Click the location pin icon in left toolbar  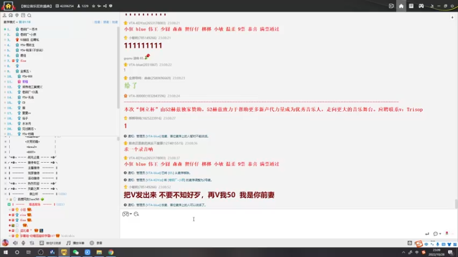pos(17,15)
